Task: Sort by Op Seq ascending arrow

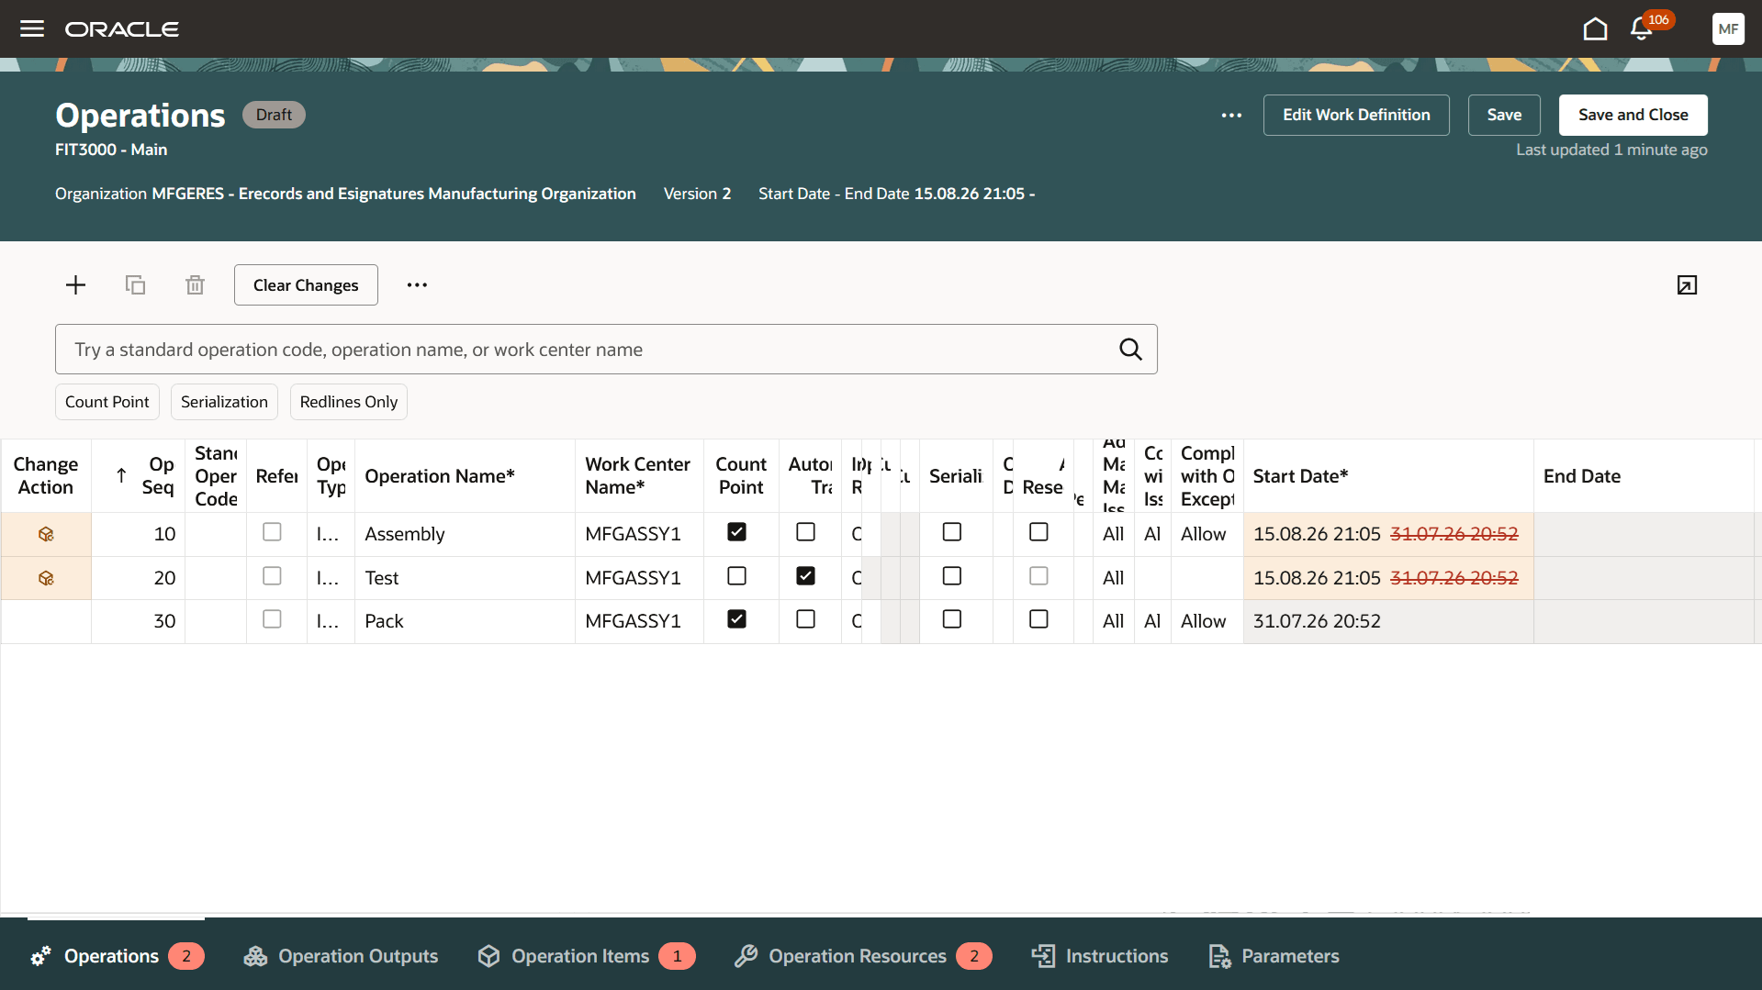Action: coord(121,475)
